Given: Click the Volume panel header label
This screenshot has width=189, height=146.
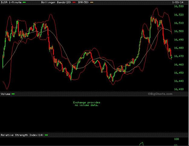Looking at the screenshot, I should coord(5,94).
